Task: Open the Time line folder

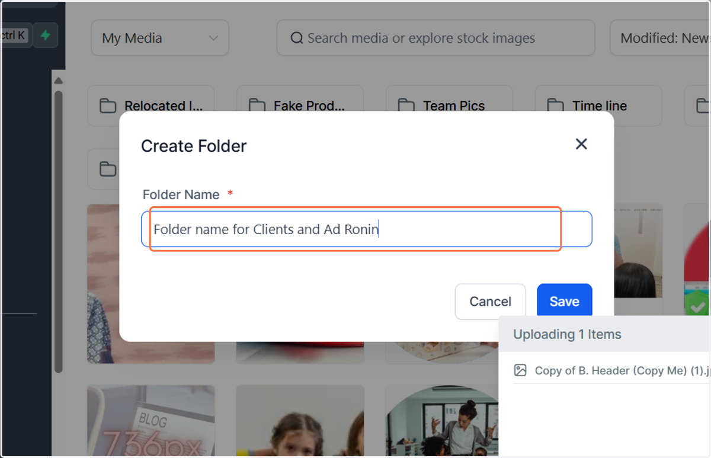Action: pyautogui.click(x=598, y=105)
